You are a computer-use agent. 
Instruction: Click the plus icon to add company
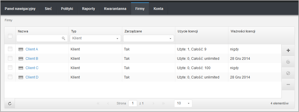288,50
